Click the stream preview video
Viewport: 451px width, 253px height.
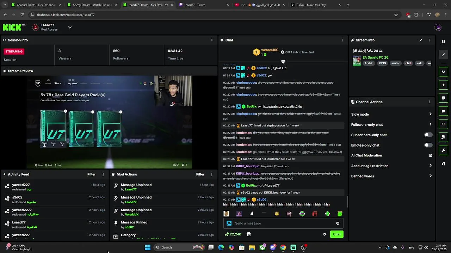tap(110, 122)
